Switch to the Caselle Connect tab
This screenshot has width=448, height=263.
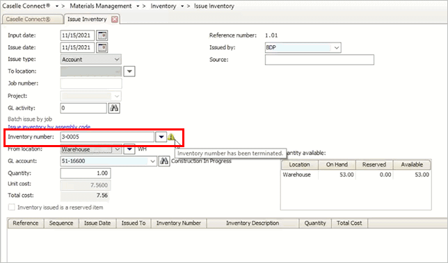click(32, 19)
